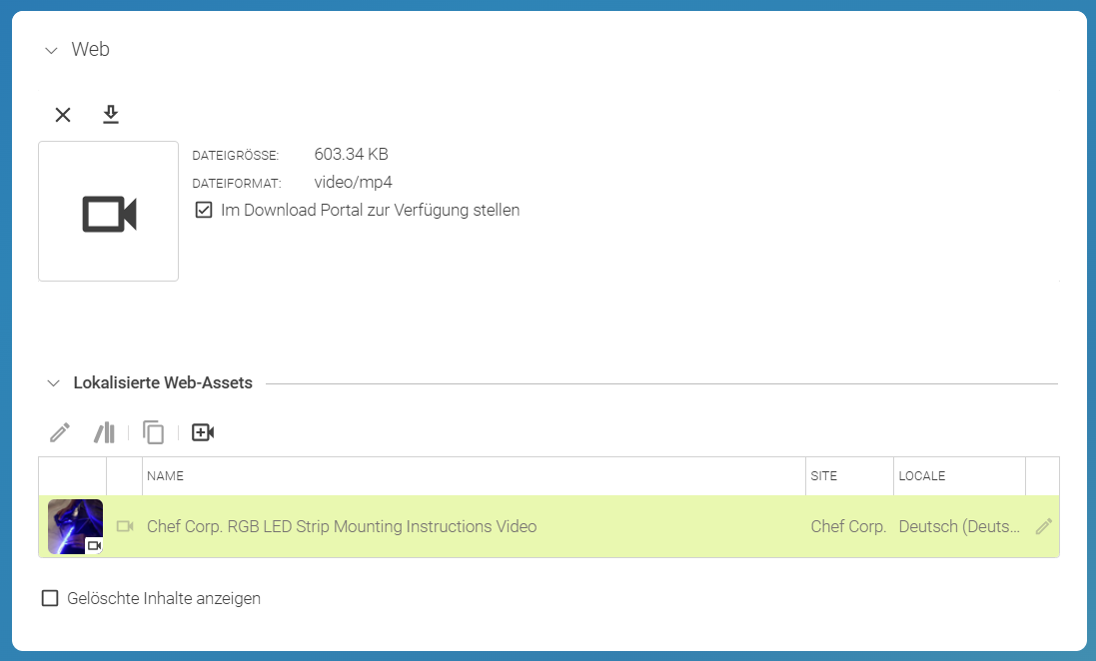Image resolution: width=1096 pixels, height=661 pixels.
Task: Edit the row with its pencil icon
Action: tap(1043, 526)
